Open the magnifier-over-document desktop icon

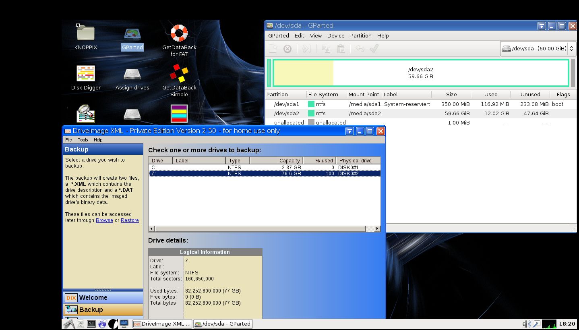[85, 114]
